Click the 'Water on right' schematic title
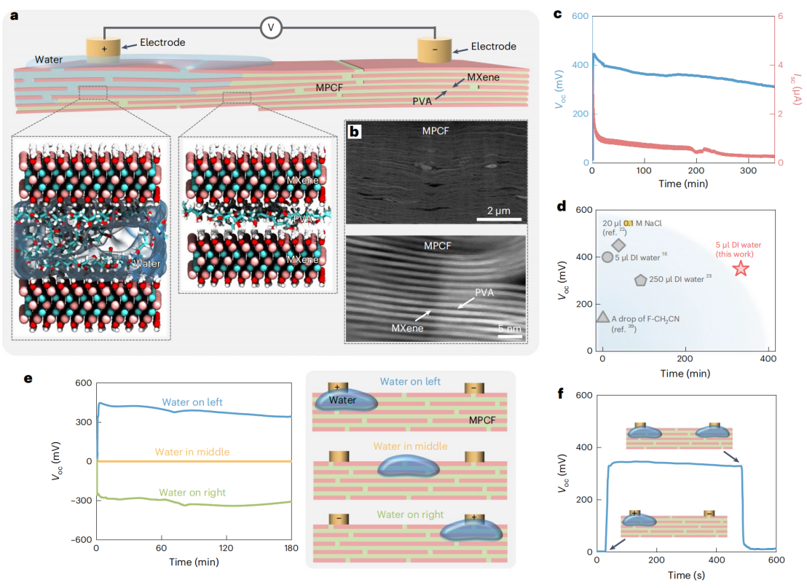This screenshot has height=588, width=807. tap(410, 514)
